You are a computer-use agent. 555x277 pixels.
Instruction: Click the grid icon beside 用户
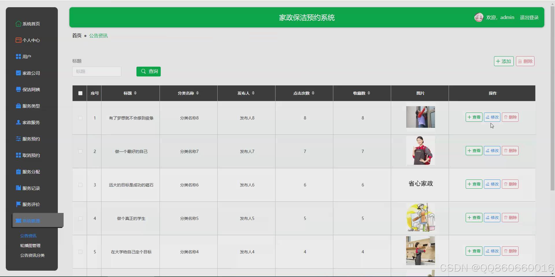pyautogui.click(x=18, y=57)
